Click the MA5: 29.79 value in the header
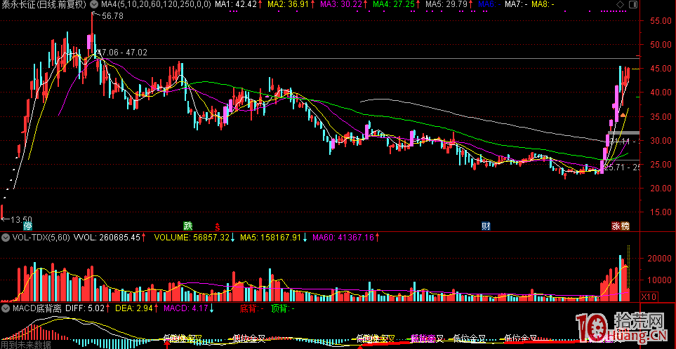 446,5
